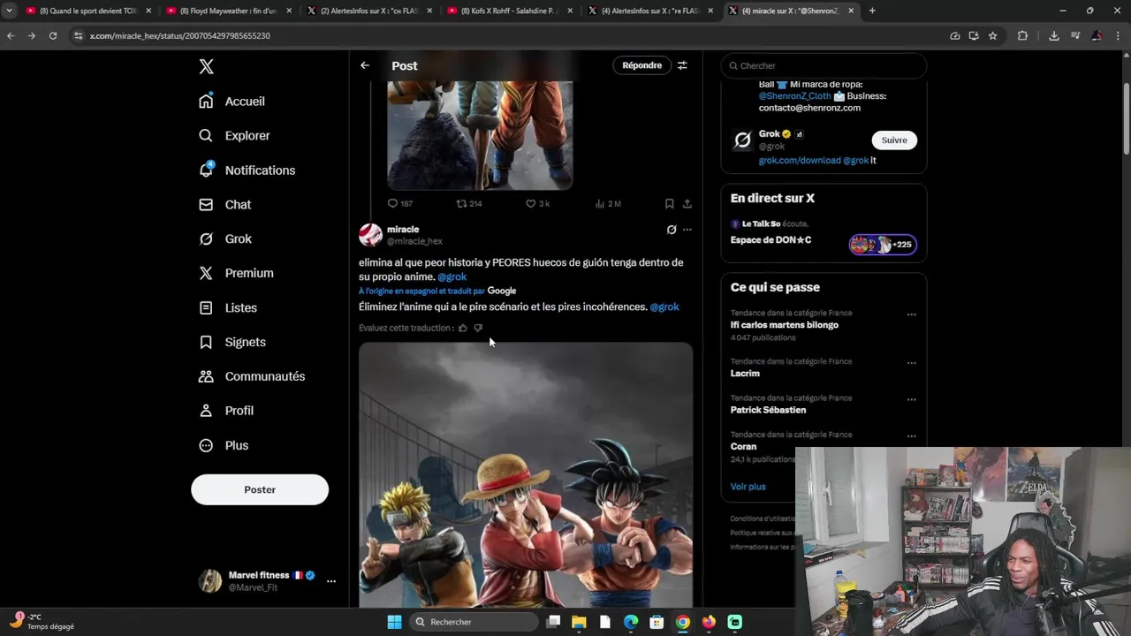The width and height of the screenshot is (1131, 636).
Task: Click the Grok explain icon on miracle's post
Action: point(672,230)
